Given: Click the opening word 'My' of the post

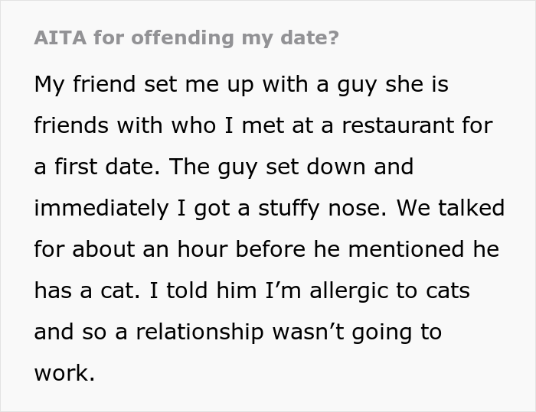Looking at the screenshot, I should (x=50, y=84).
